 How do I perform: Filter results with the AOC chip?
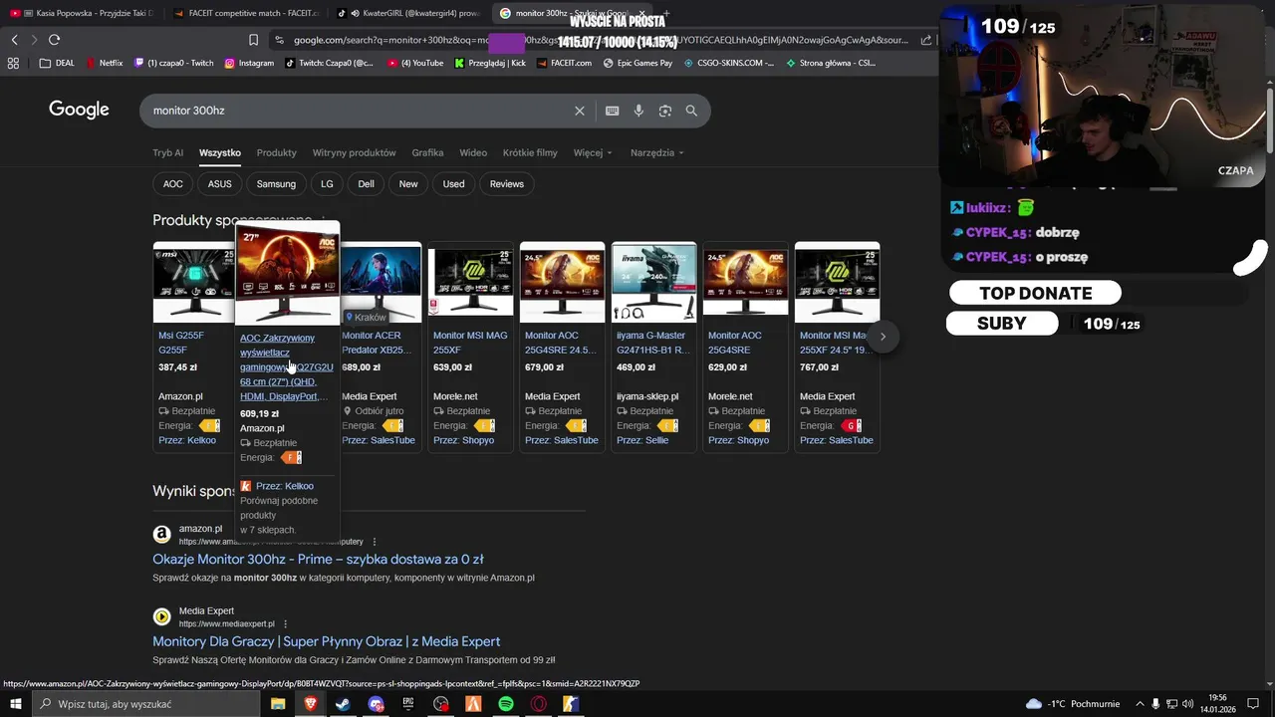(173, 184)
